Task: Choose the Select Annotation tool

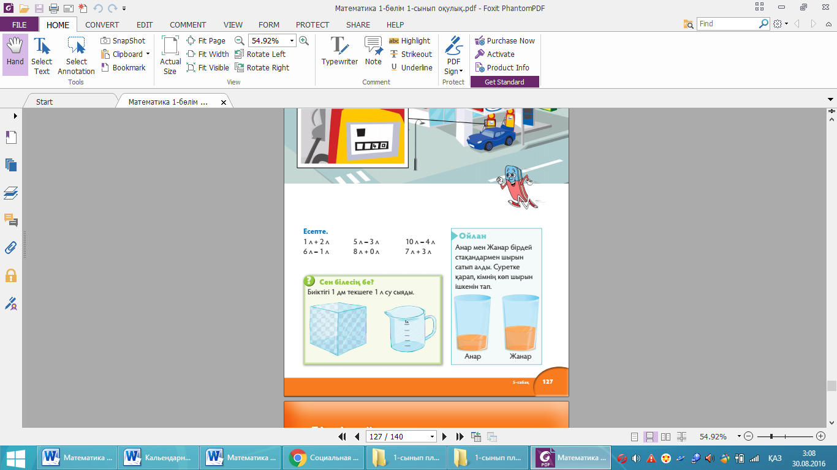Action: [76, 55]
